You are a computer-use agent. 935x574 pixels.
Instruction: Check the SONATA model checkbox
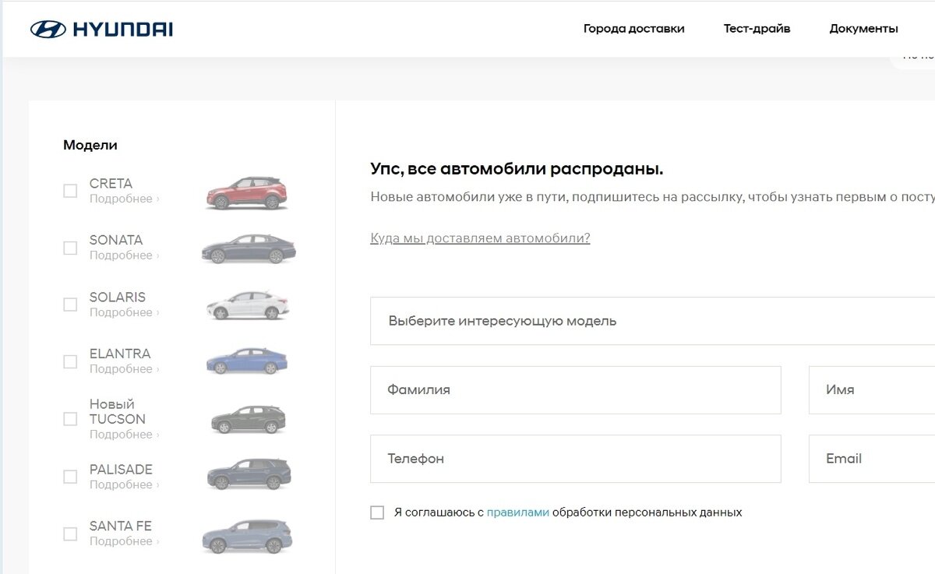tap(70, 248)
